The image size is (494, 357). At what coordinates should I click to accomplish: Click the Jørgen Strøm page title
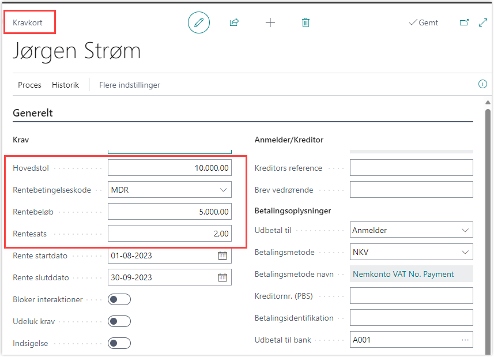[x=77, y=51]
